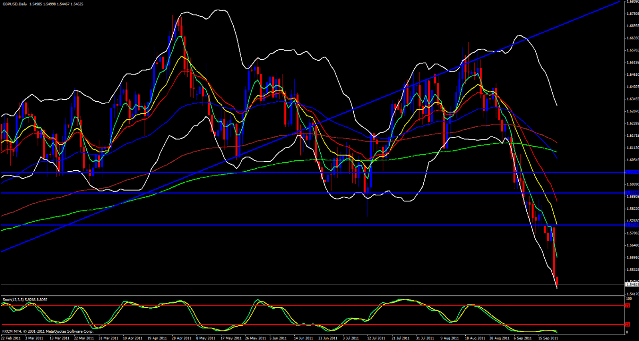Select the red 75 level tag
Screen dimensions: 639x341
pos(627,306)
